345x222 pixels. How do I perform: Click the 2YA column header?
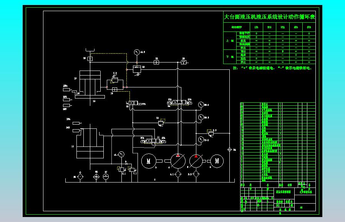coord(269,27)
